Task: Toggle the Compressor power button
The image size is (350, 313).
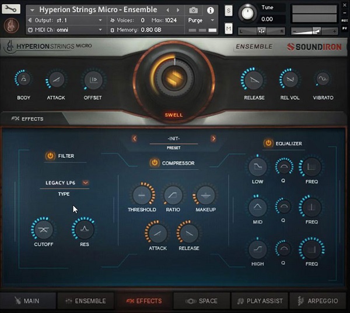Action: click(x=154, y=163)
